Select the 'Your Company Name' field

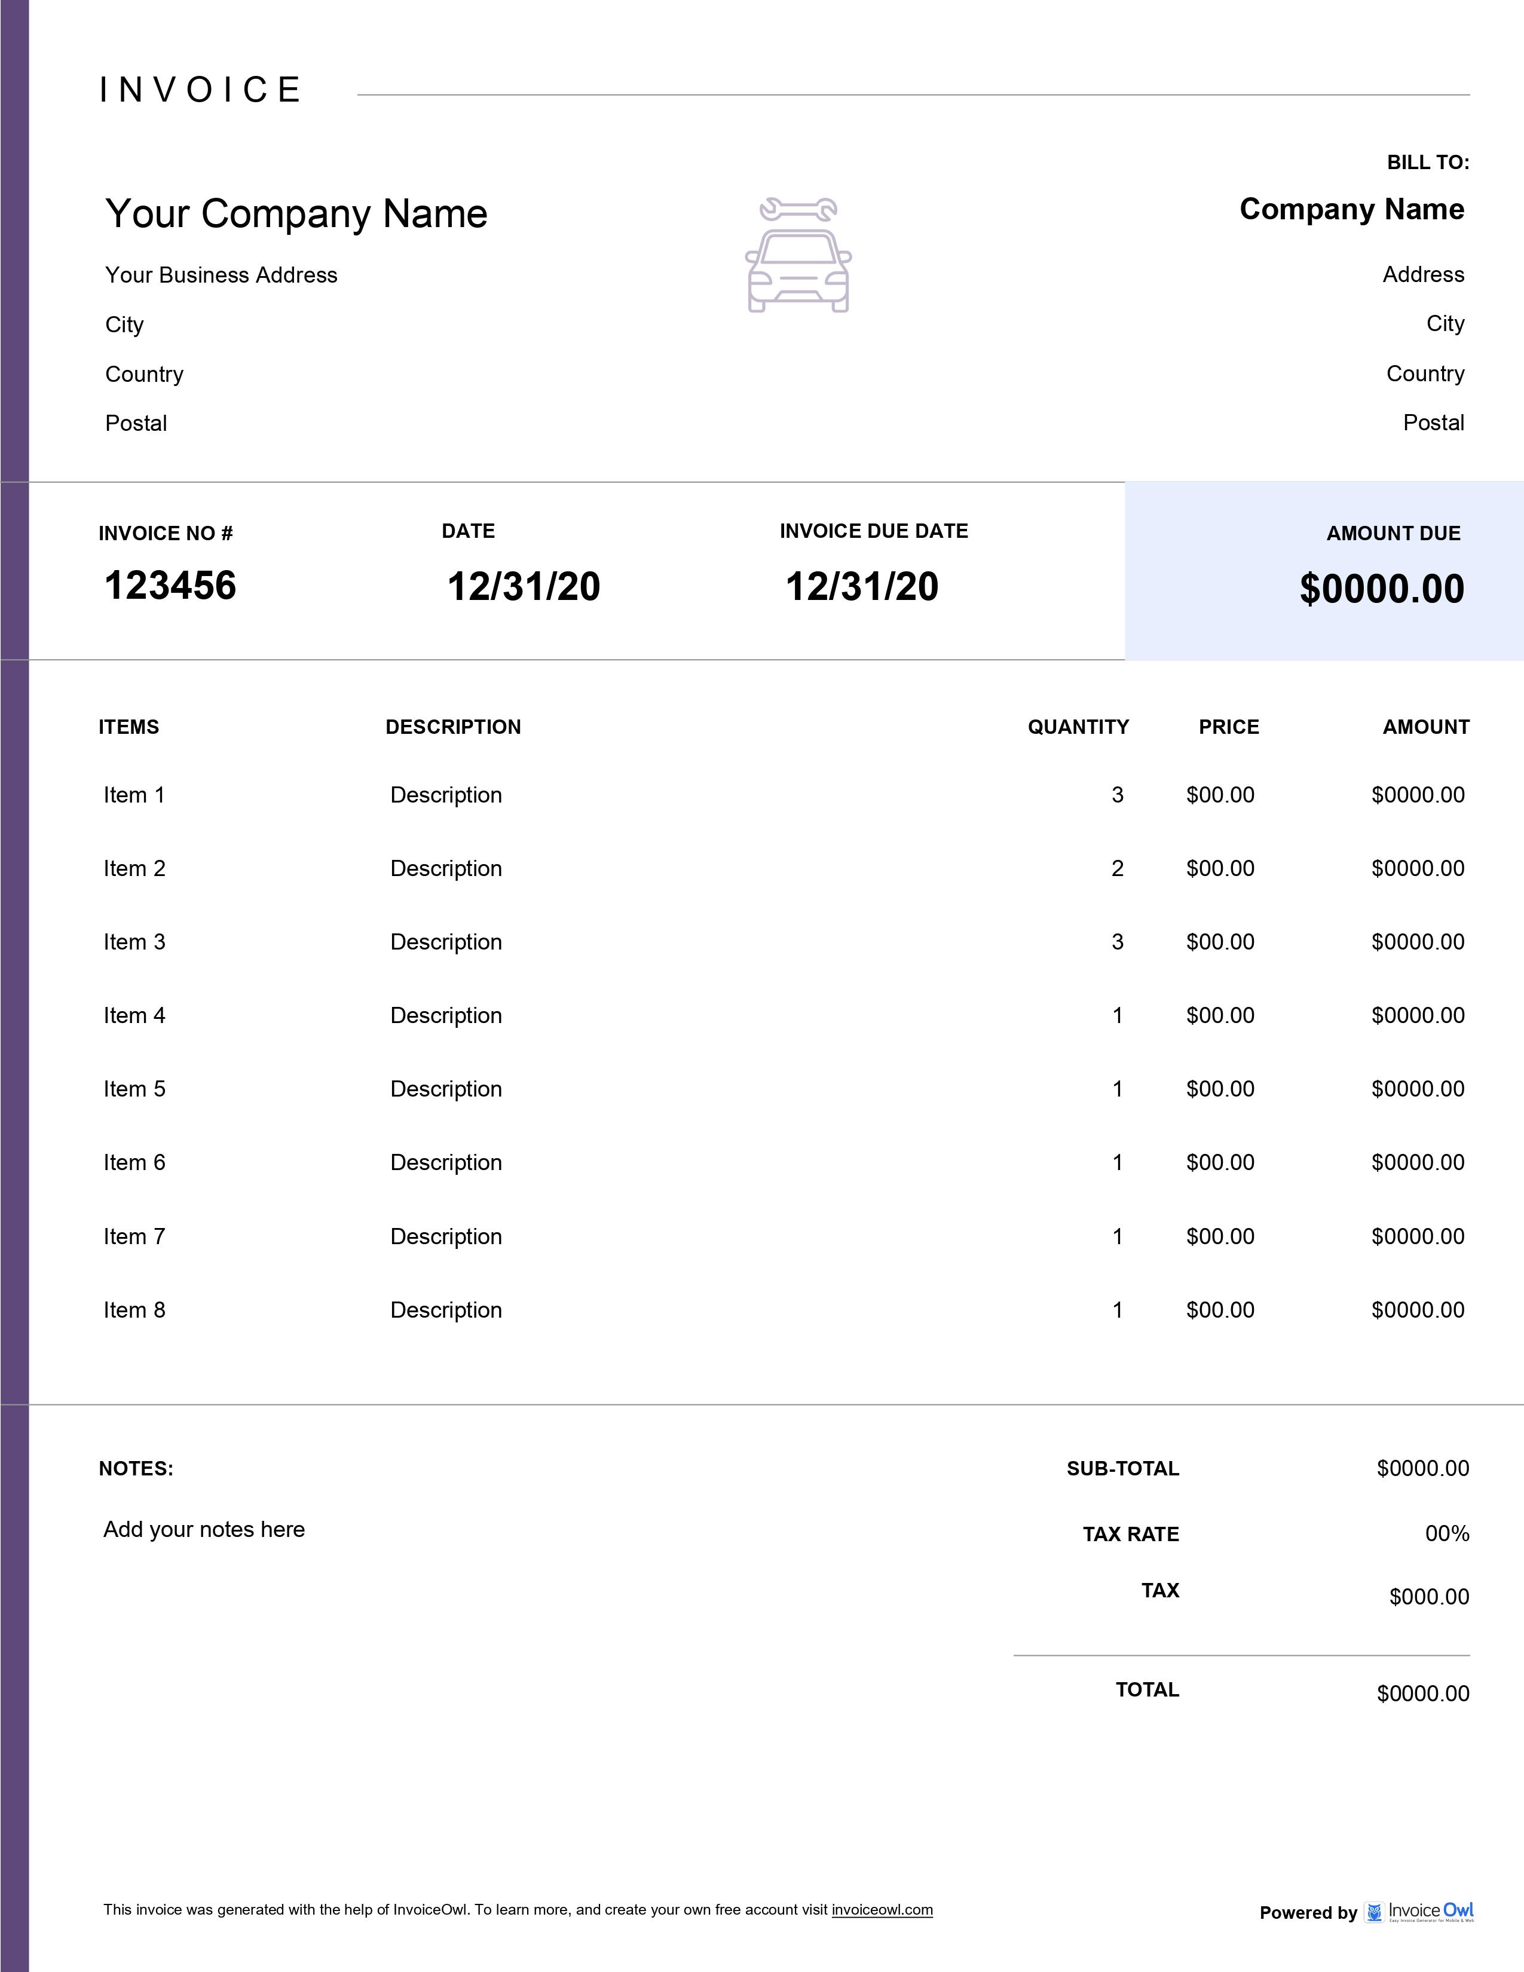coord(295,214)
